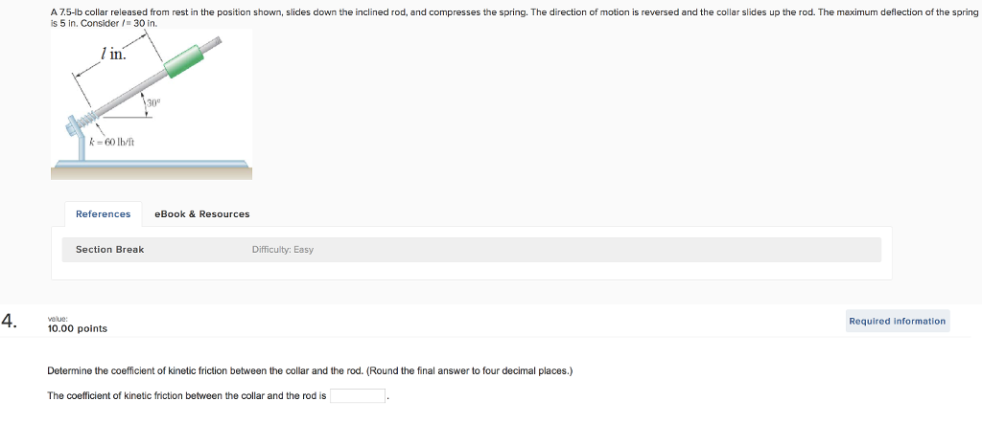Click the large question number 4
The width and height of the screenshot is (982, 424).
9,322
